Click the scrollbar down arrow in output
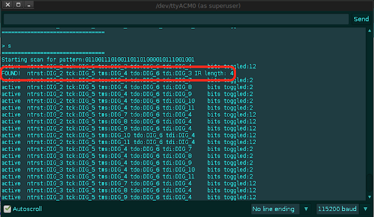 [x=369, y=197]
